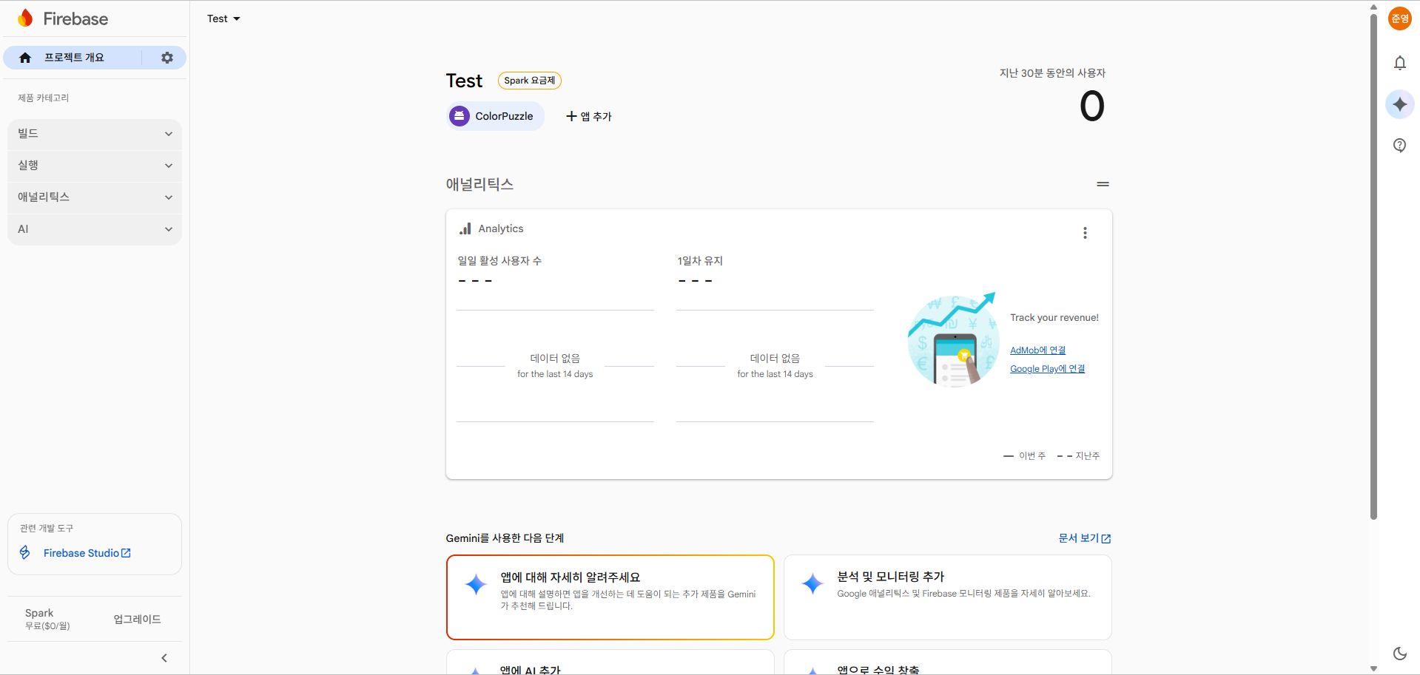This screenshot has width=1420, height=675.
Task: Open the Test project dropdown
Action: click(223, 18)
